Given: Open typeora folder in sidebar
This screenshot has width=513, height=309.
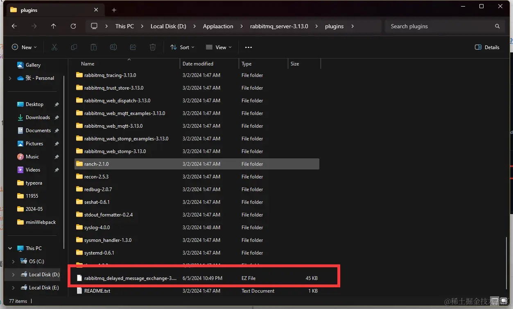Looking at the screenshot, I should pyautogui.click(x=34, y=183).
